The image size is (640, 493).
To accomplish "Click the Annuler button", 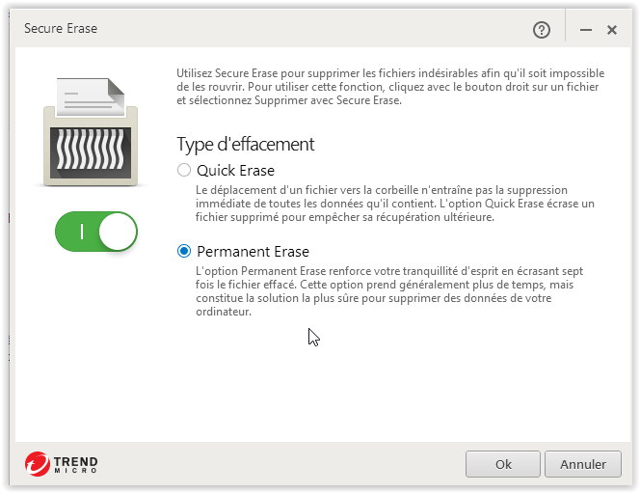I will click(583, 464).
